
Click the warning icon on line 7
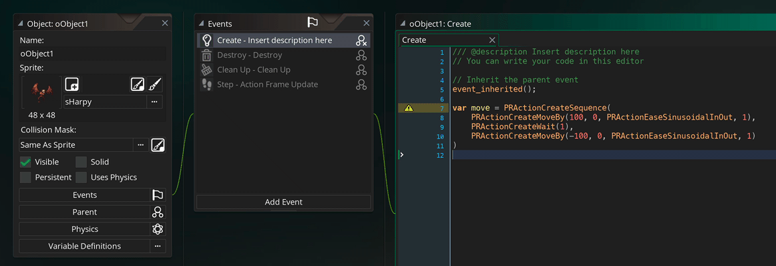click(x=408, y=108)
